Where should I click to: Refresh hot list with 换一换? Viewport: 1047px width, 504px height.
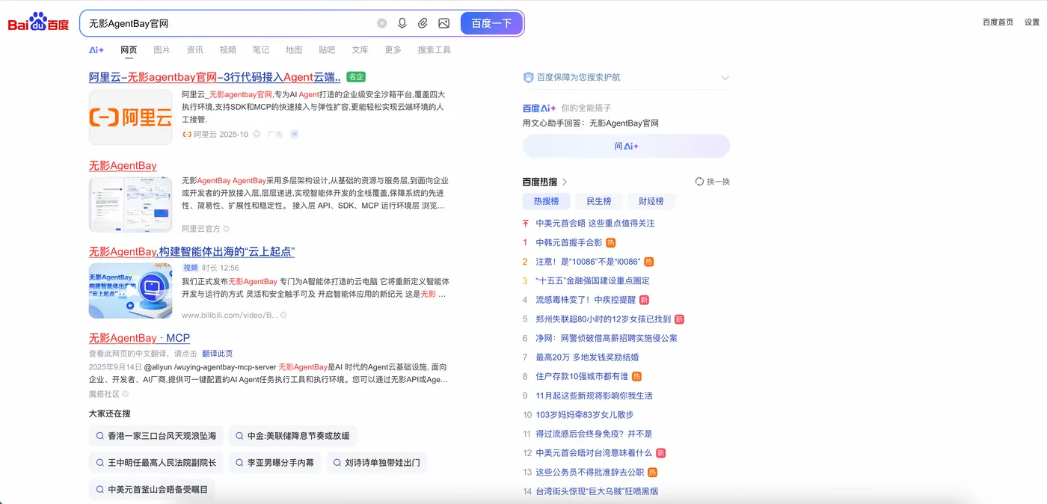(x=713, y=182)
